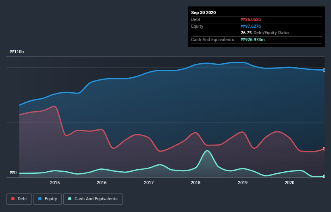Viewport: 331px width, 212px height.
Task: Click the 2016 x-axis label
Action: pos(102,183)
